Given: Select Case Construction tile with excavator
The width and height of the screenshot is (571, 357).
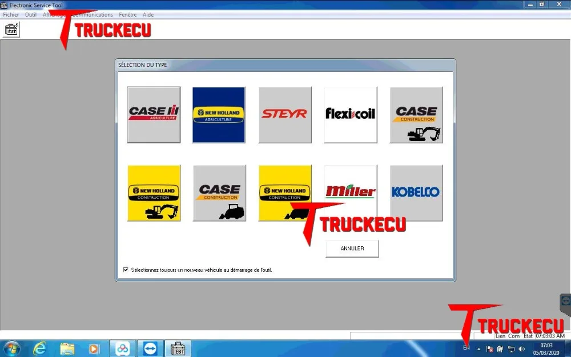Looking at the screenshot, I should (416, 115).
